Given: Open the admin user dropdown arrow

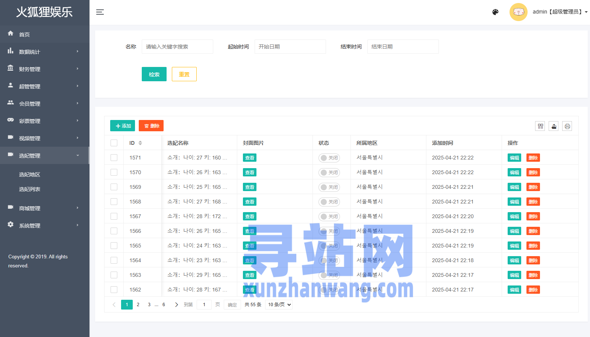Looking at the screenshot, I should [x=586, y=12].
